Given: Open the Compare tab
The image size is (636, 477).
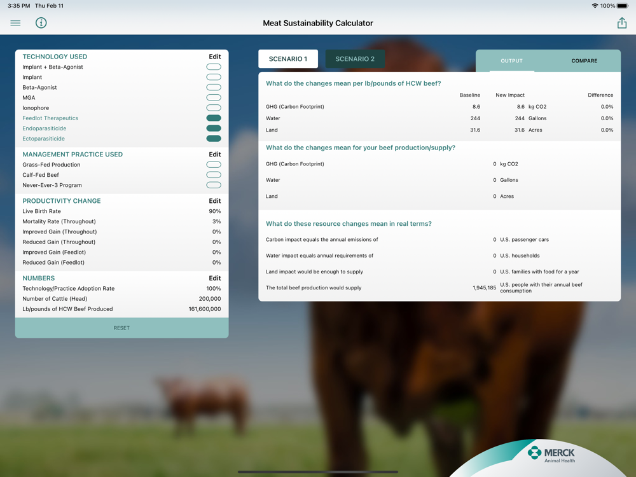Looking at the screenshot, I should (584, 61).
